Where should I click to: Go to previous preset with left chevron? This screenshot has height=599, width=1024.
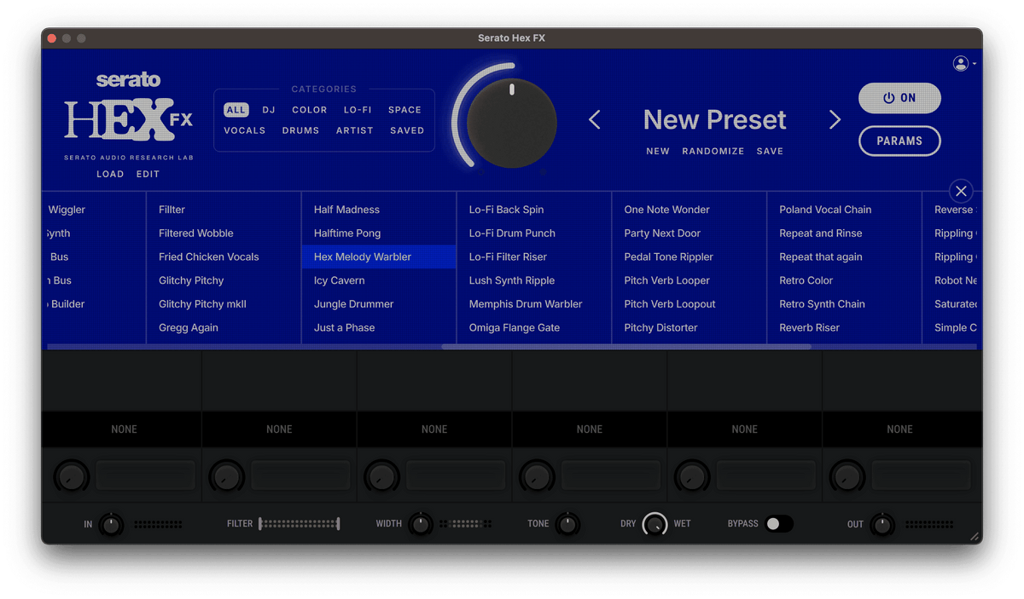[595, 120]
